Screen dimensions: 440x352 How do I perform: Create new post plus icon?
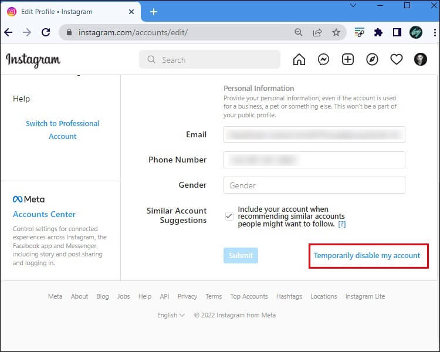coord(348,59)
